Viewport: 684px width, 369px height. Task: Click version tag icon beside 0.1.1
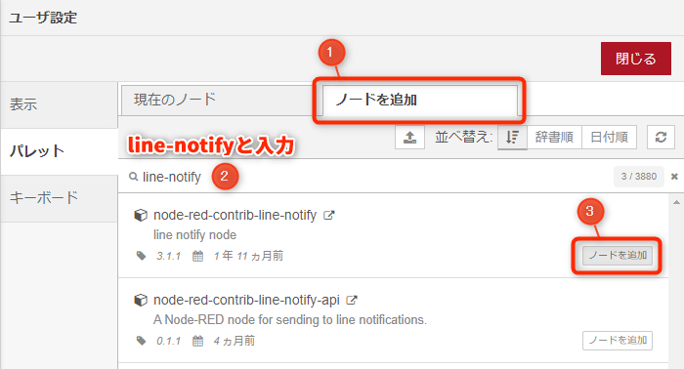pos(141,341)
